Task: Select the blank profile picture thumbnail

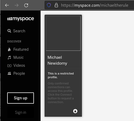Action: pos(63,33)
